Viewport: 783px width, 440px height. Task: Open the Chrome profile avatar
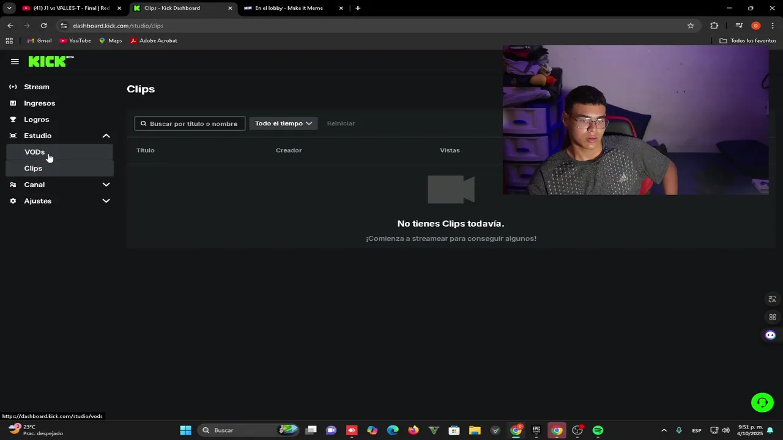click(756, 26)
